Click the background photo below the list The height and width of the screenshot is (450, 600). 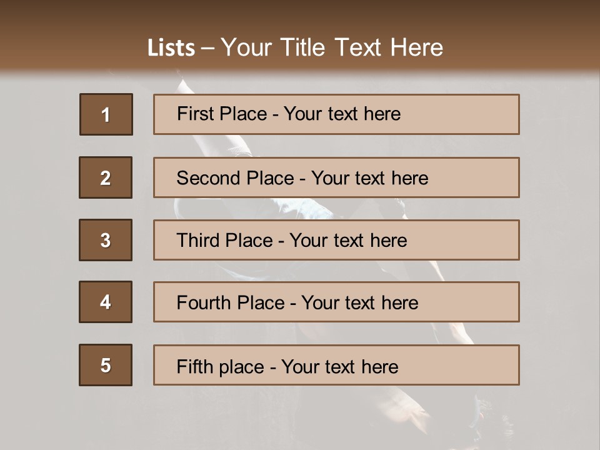pos(300,417)
